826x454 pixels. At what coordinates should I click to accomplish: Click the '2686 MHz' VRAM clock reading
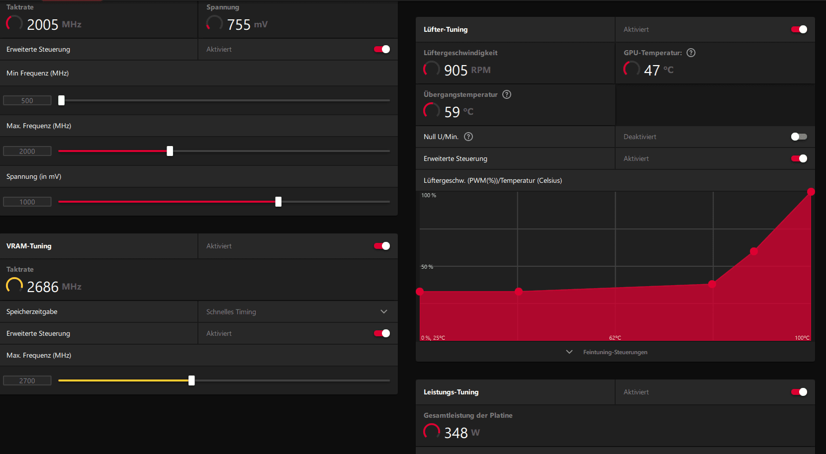point(54,287)
